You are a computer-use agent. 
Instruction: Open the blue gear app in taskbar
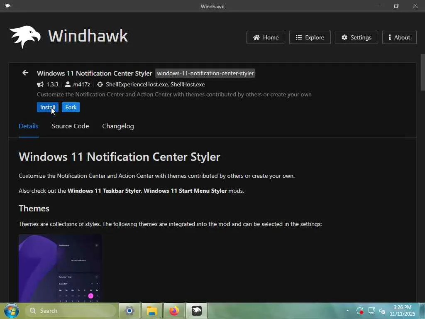click(129, 311)
